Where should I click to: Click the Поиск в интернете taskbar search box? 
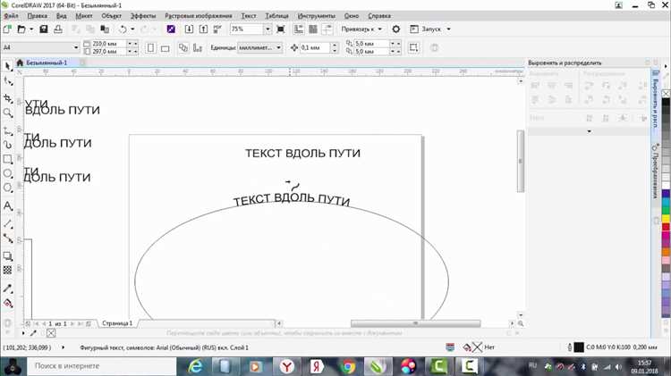point(102,366)
